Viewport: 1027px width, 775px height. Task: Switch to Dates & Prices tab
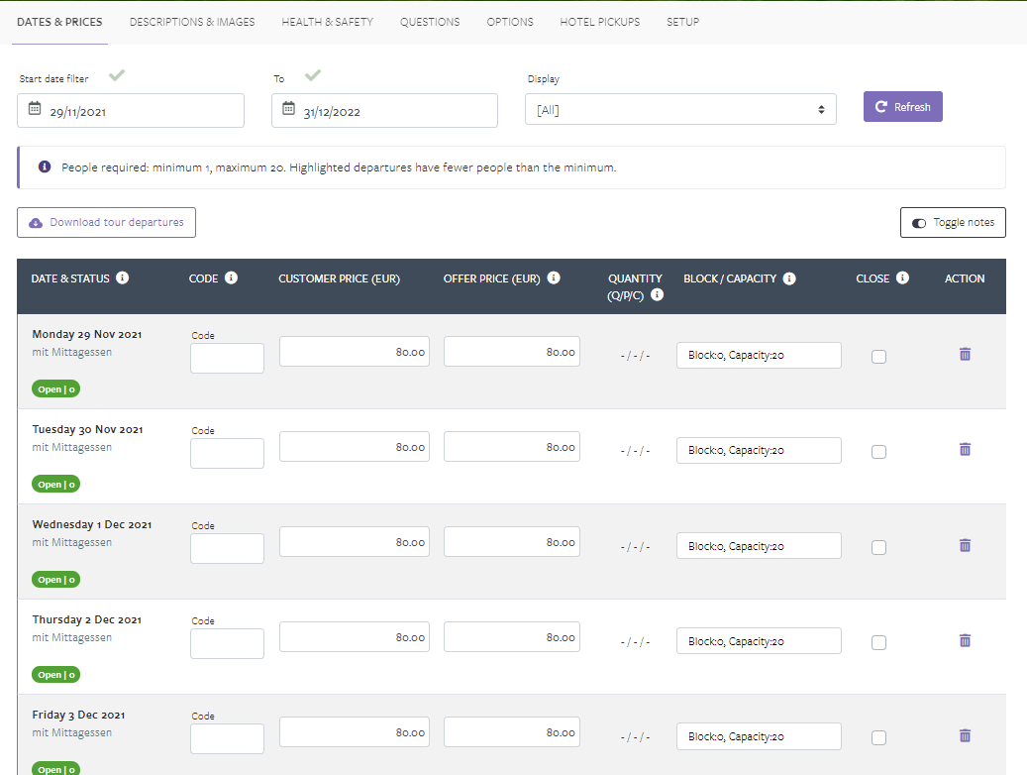(59, 22)
